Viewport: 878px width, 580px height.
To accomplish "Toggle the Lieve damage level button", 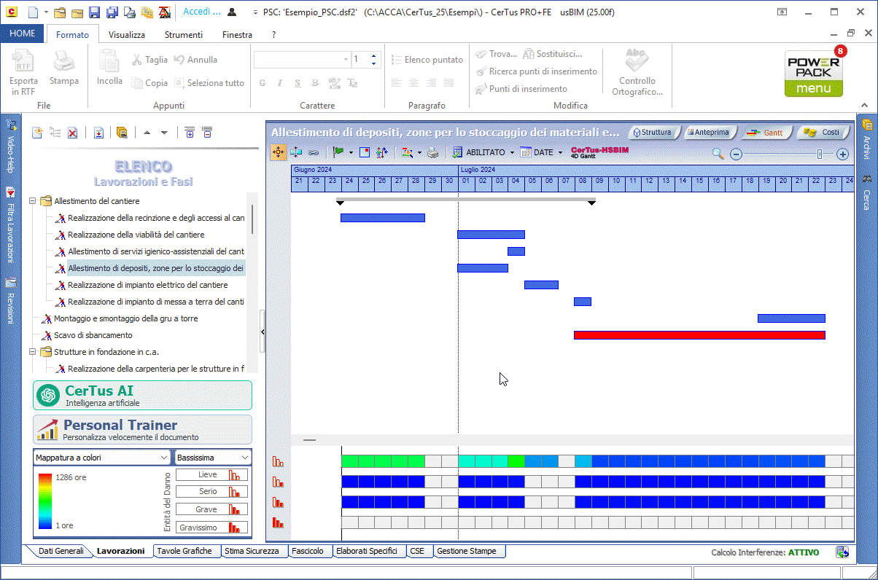I will click(212, 475).
